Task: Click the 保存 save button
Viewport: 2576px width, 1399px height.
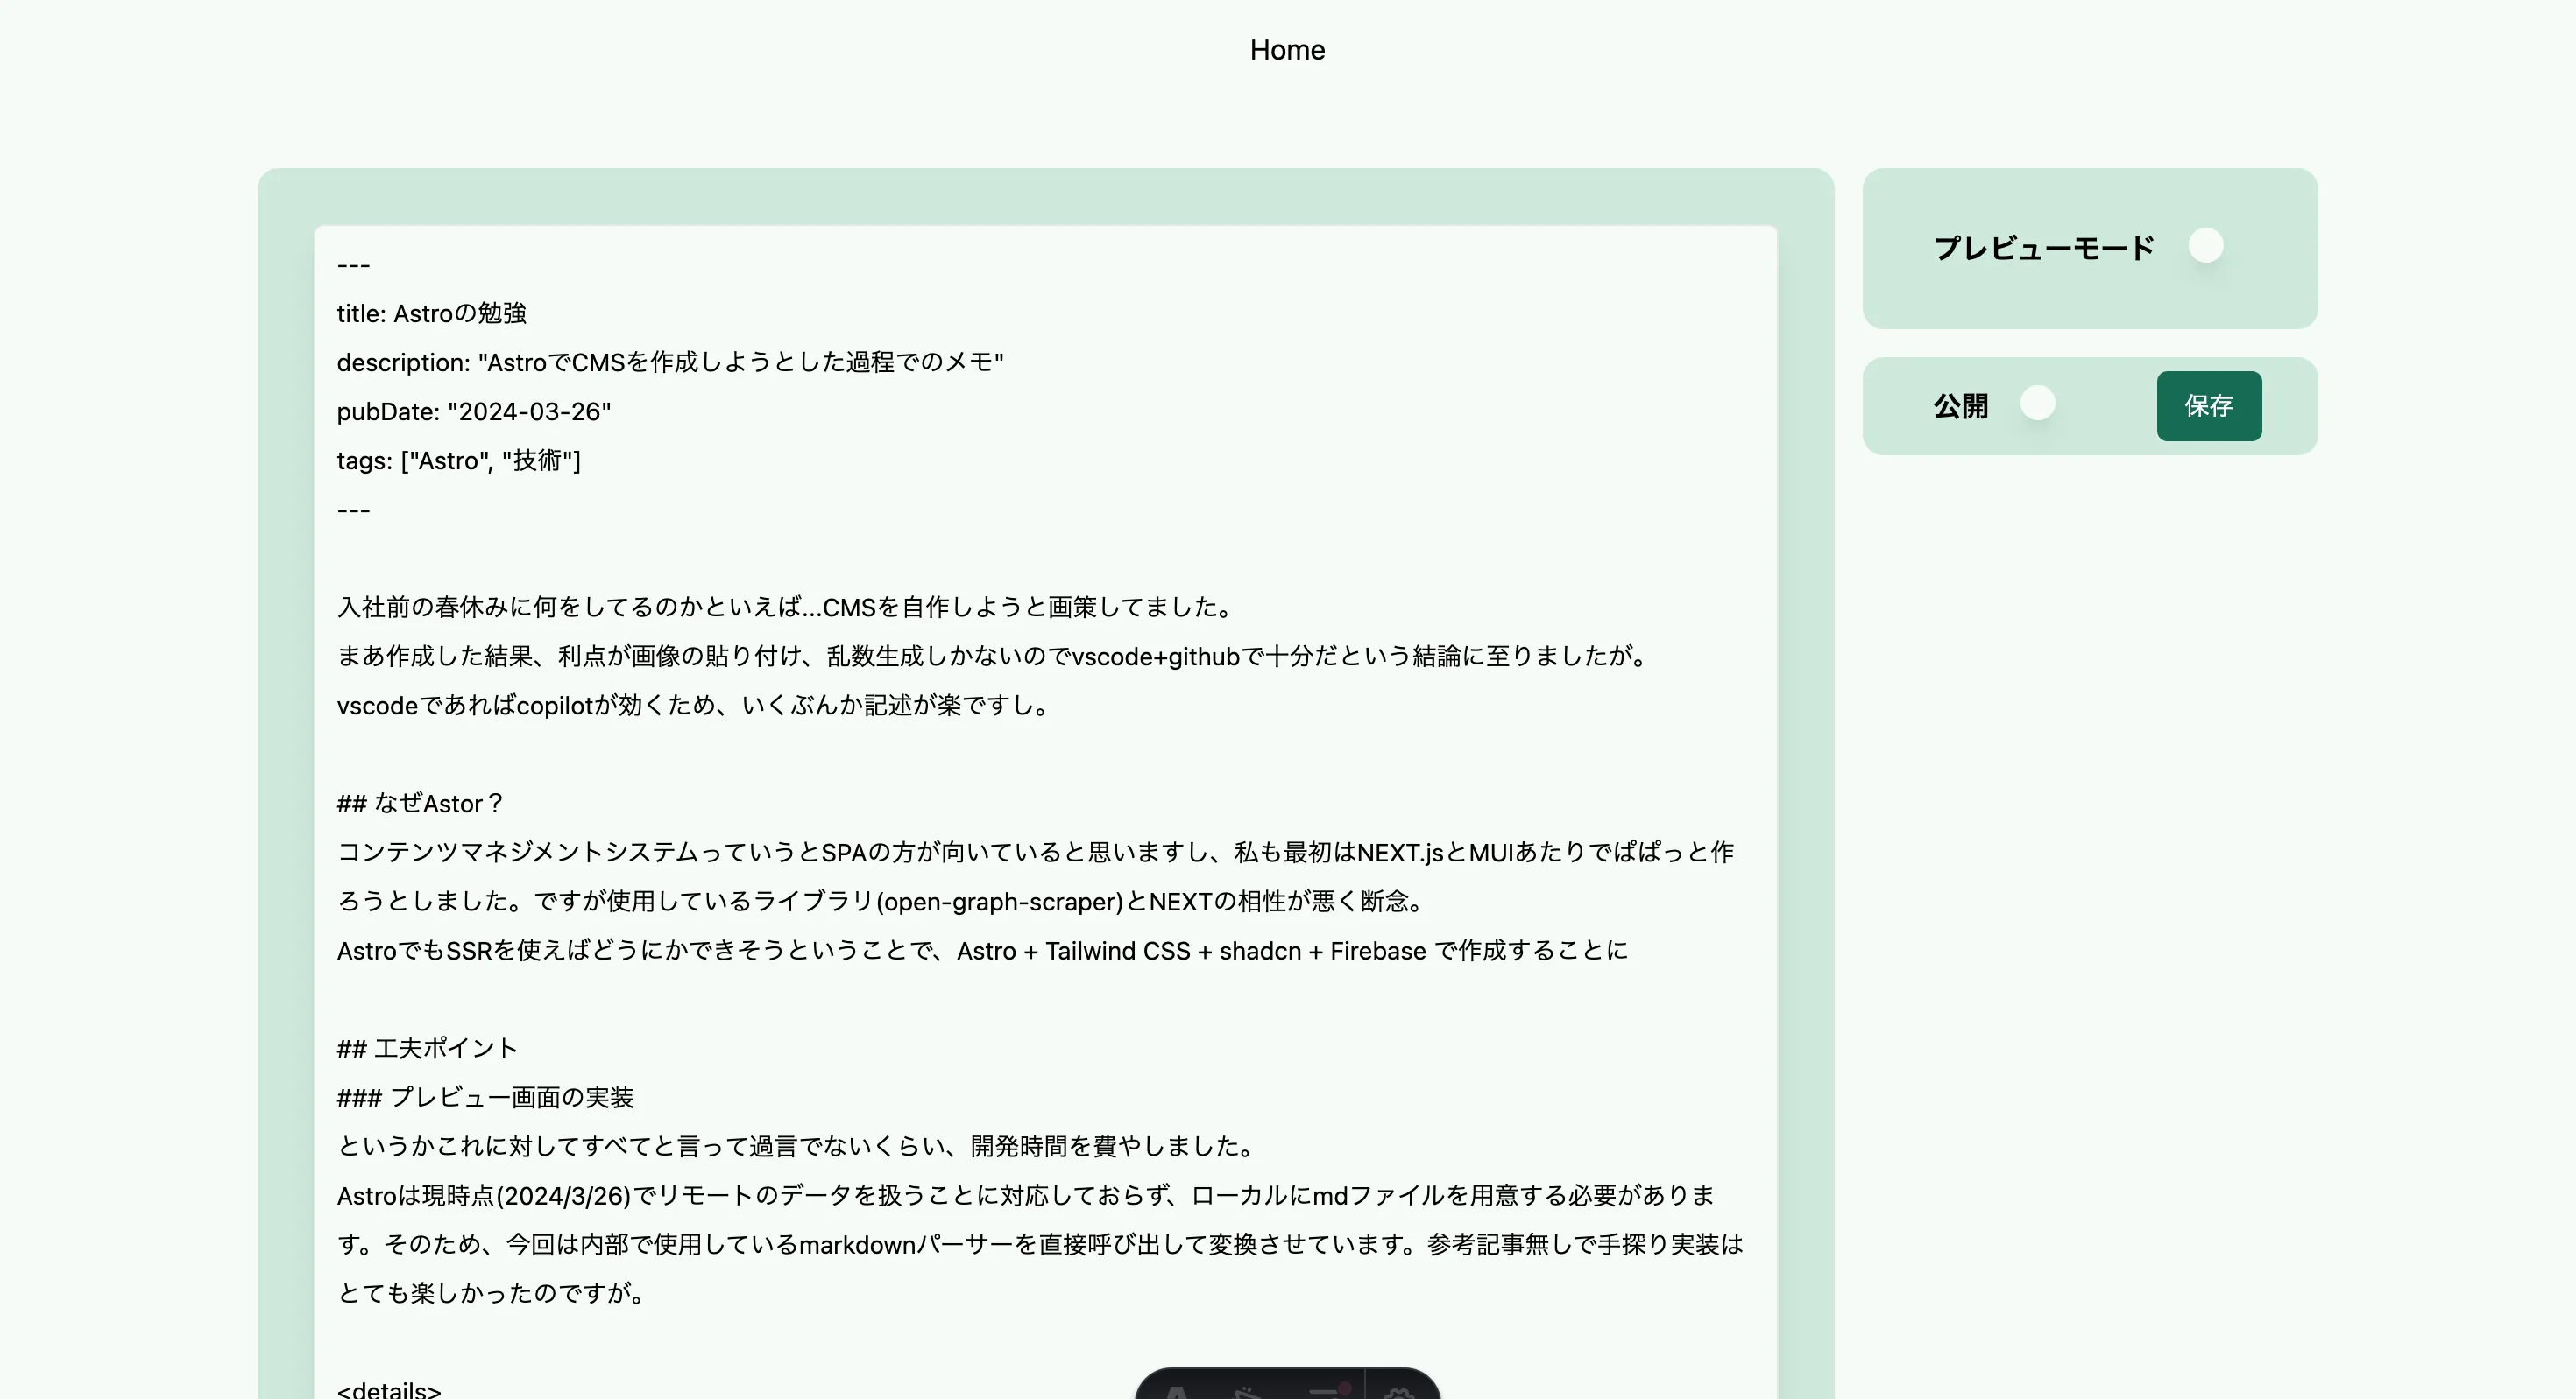Action: pos(2209,405)
